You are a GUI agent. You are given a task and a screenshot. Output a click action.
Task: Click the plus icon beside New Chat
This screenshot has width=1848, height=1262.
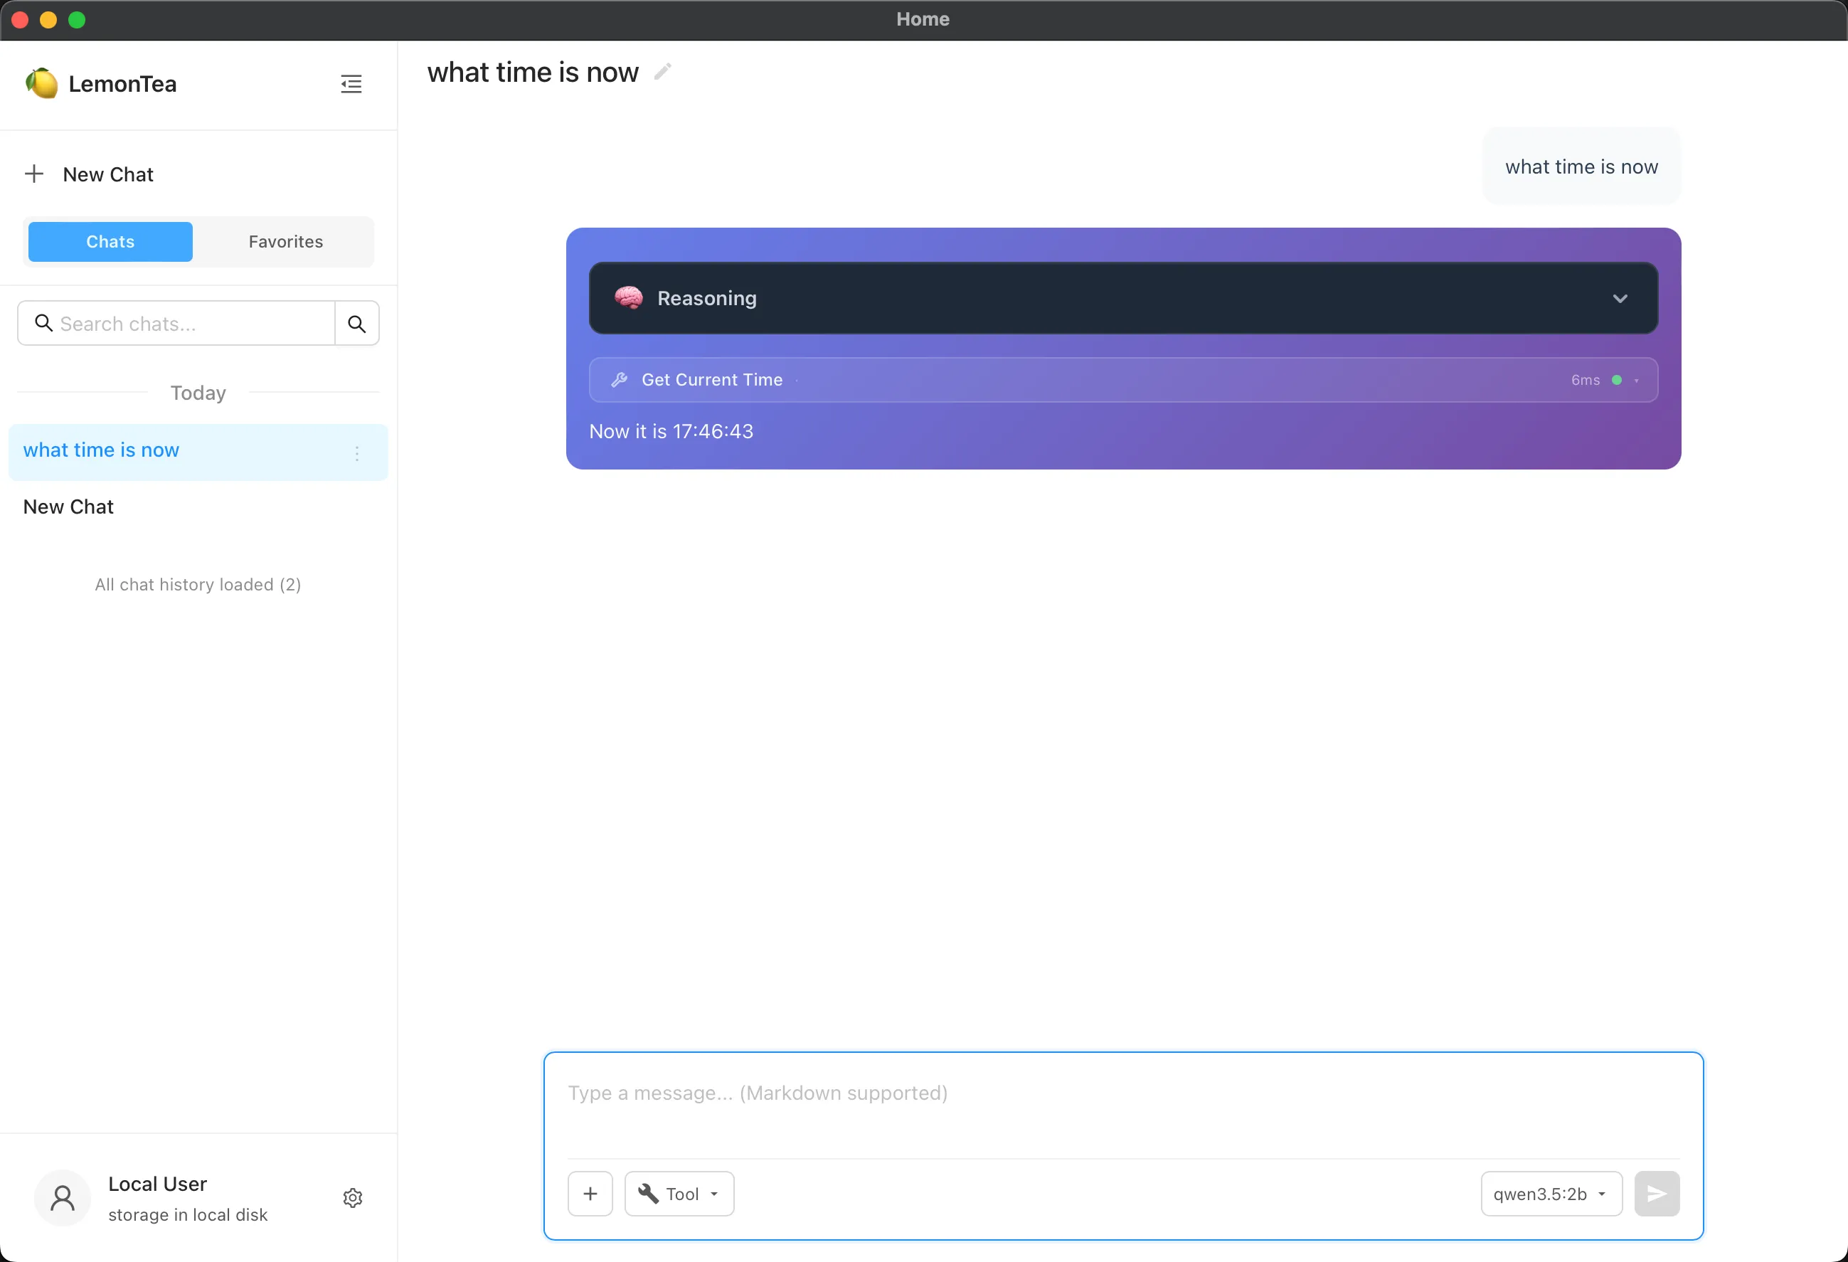34,174
